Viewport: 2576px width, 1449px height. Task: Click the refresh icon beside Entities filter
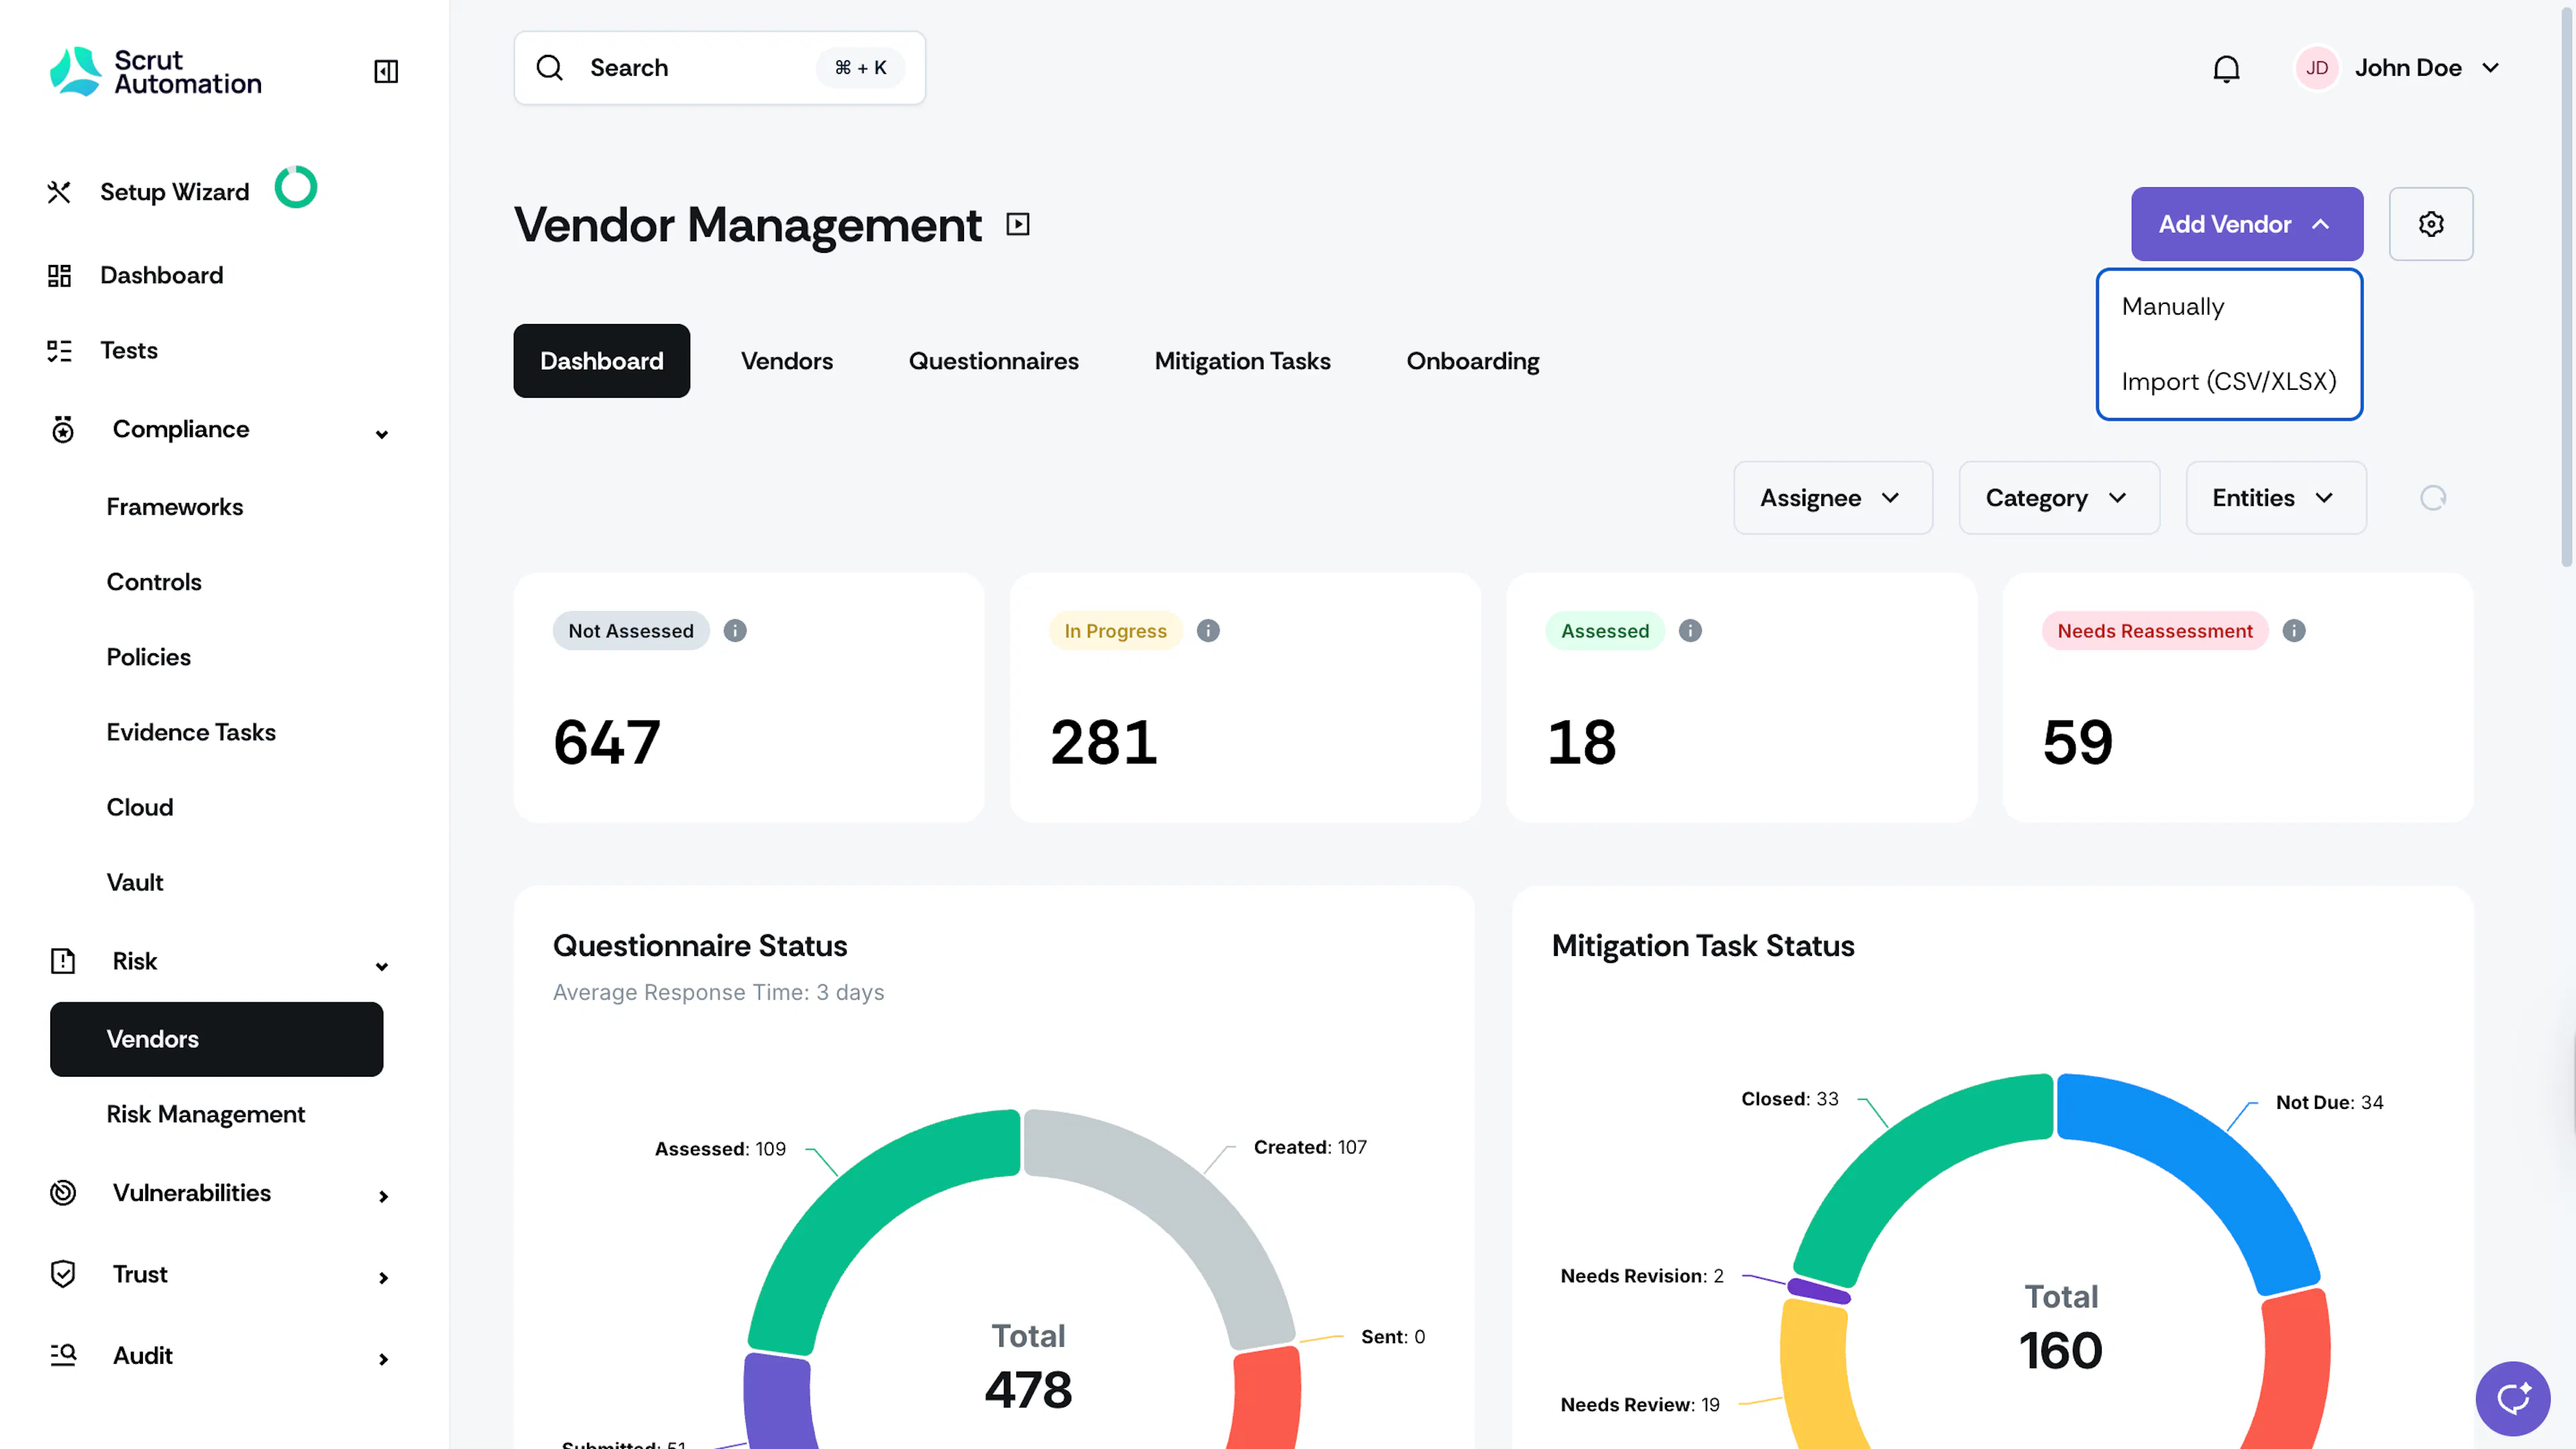click(x=2433, y=498)
